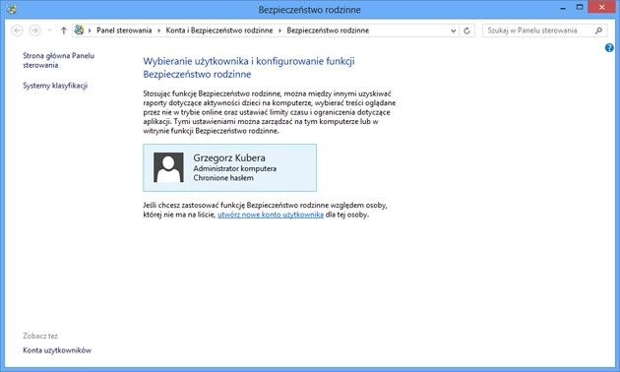Viewport: 620px width, 372px height.
Task: Click the Wybieranie użytkownika page heading
Action: (x=249, y=68)
